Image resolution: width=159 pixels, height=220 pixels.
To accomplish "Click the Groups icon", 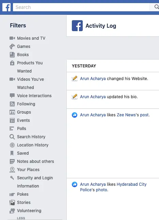I will tap(12, 112).
